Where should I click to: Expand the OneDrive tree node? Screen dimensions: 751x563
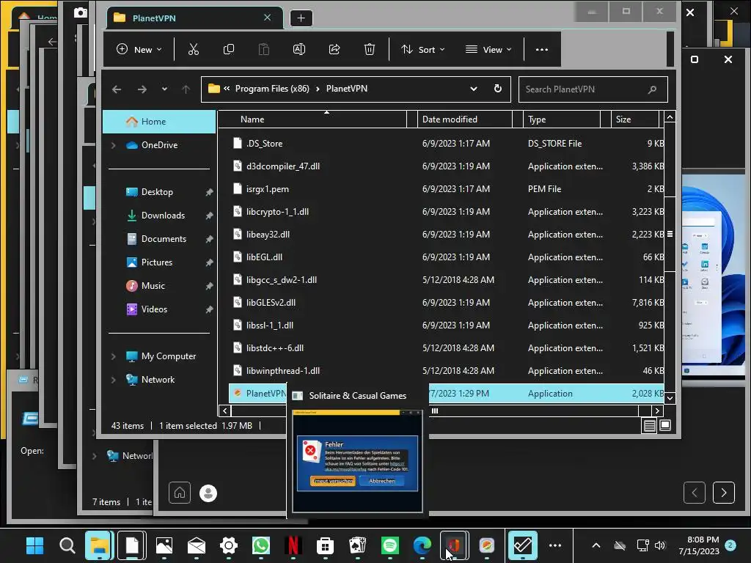pos(114,145)
